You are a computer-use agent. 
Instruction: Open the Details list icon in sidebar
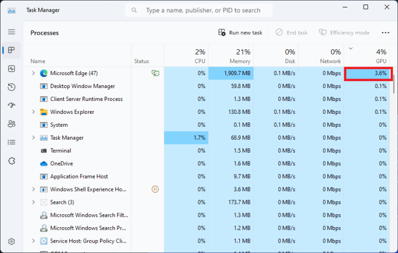click(11, 142)
